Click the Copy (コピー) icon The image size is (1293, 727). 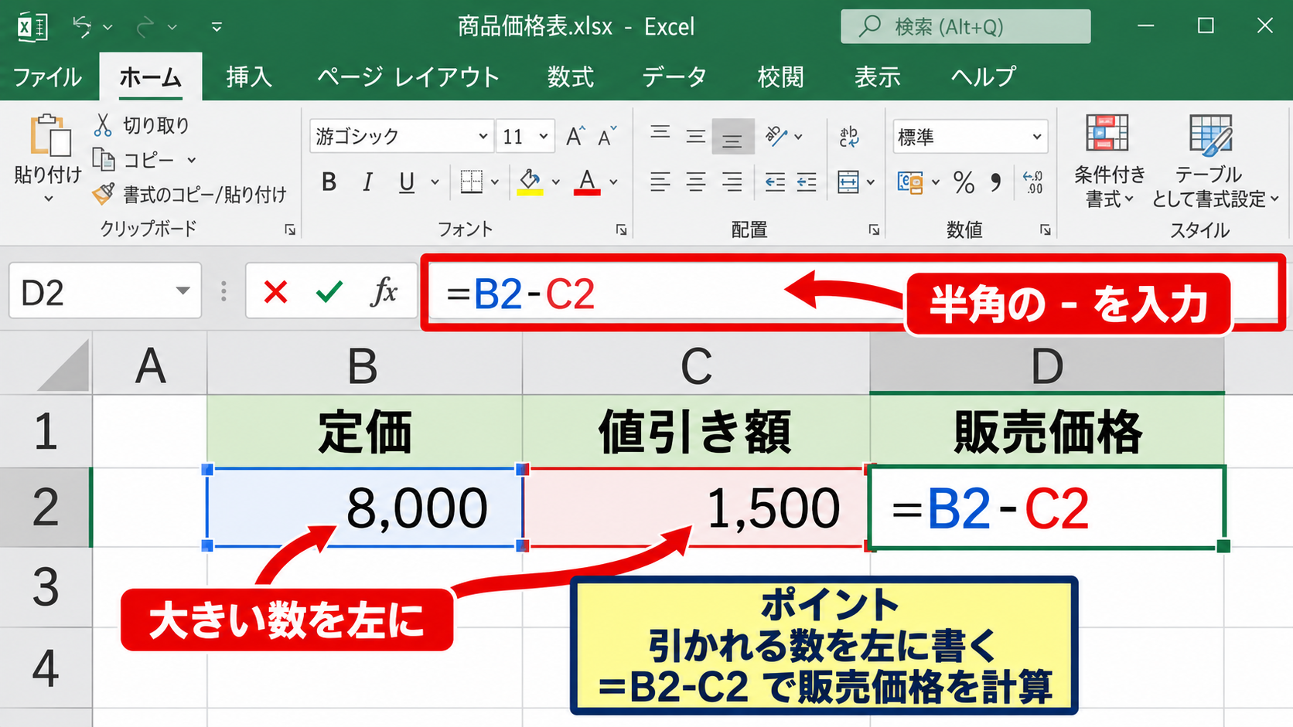104,159
